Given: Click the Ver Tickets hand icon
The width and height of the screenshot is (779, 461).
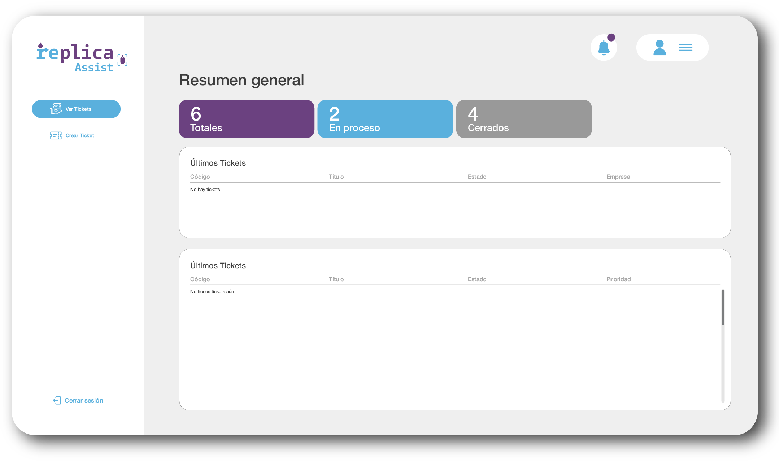Looking at the screenshot, I should [x=56, y=109].
